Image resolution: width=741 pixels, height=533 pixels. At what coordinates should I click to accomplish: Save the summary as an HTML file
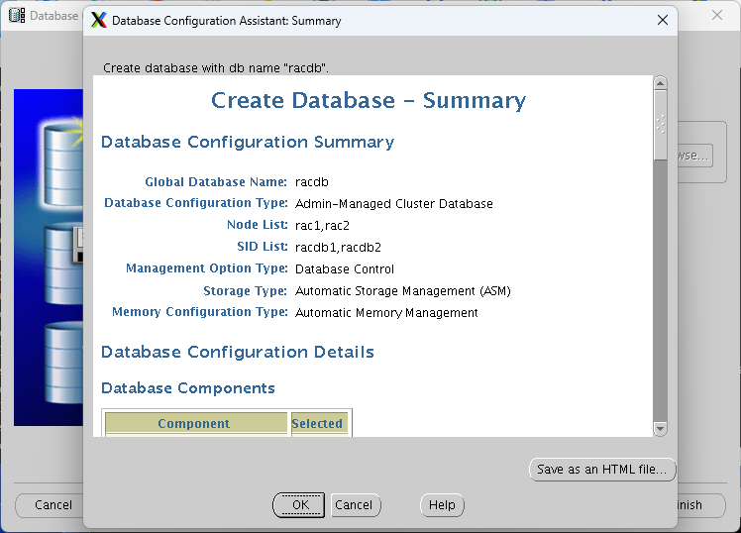[602, 470]
